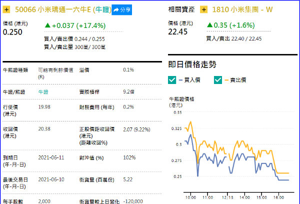Viewport: 300px width, 204px height.
Task: Open the 1810 小米集團 - W link
Action: pos(242,9)
